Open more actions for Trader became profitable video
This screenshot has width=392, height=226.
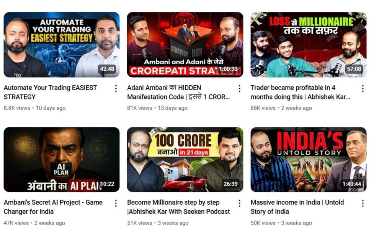(363, 88)
